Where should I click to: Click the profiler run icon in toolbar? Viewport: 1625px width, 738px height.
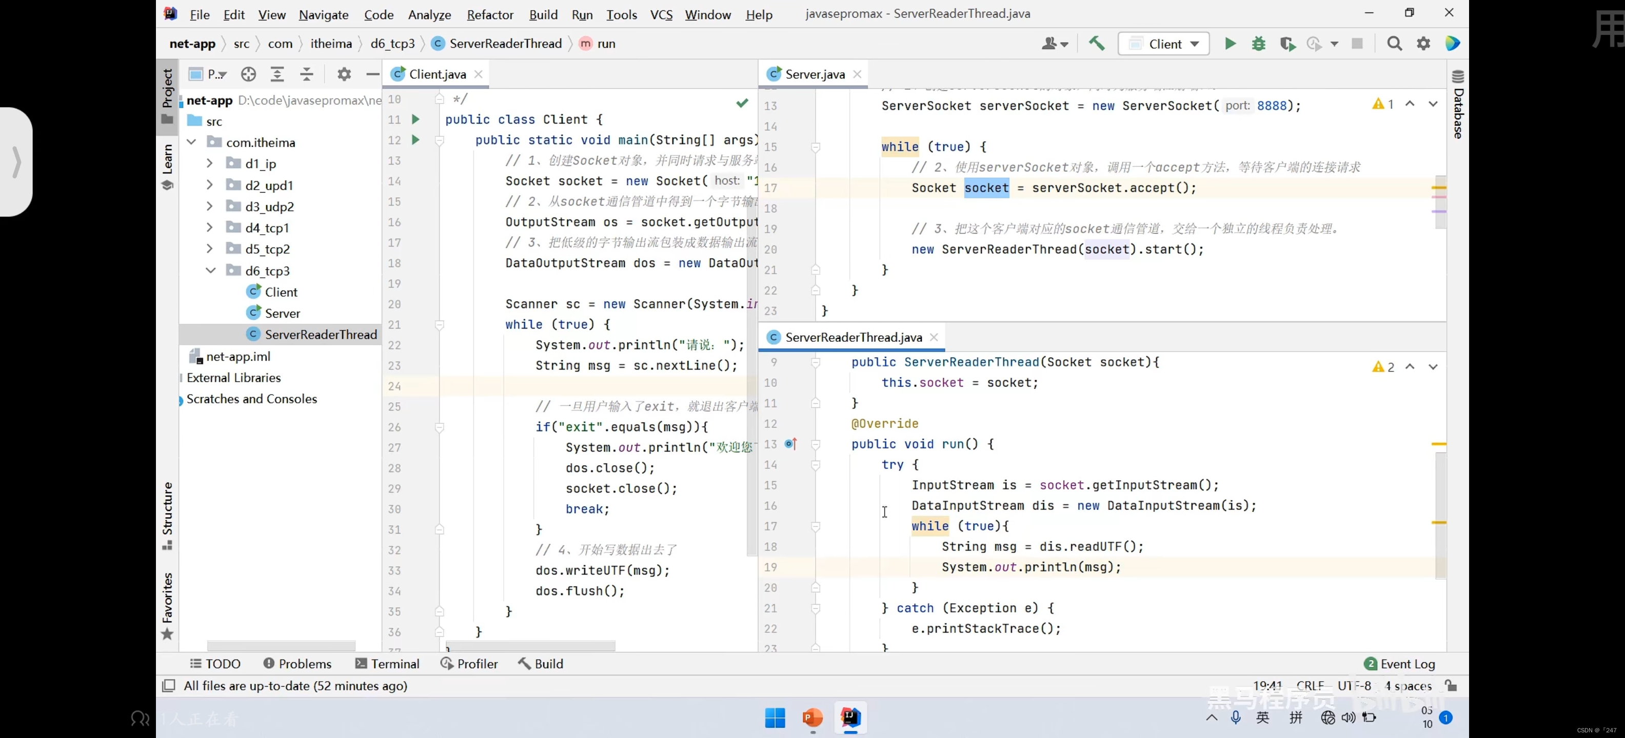(1314, 44)
